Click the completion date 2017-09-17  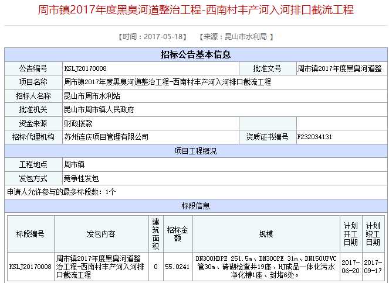point(373,267)
